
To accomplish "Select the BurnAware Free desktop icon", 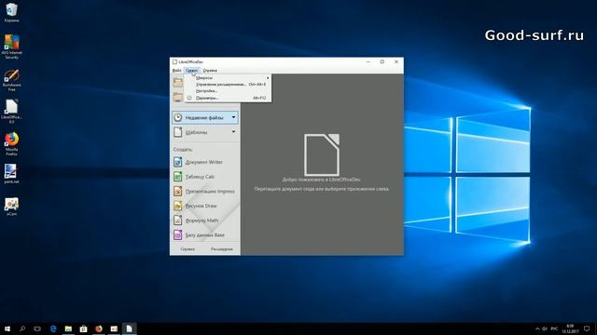I will 11,80.
